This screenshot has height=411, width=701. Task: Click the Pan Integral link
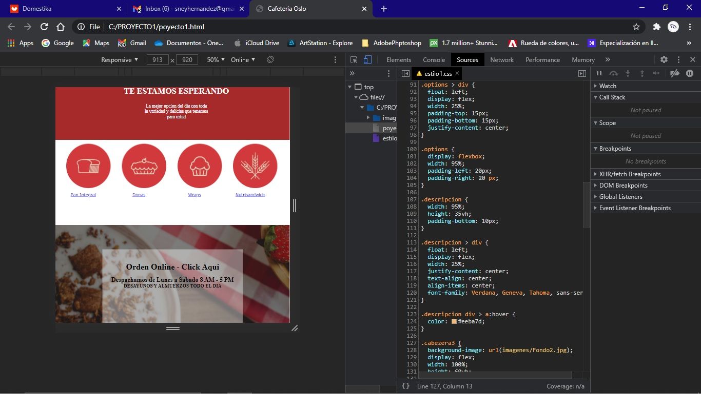(83, 195)
